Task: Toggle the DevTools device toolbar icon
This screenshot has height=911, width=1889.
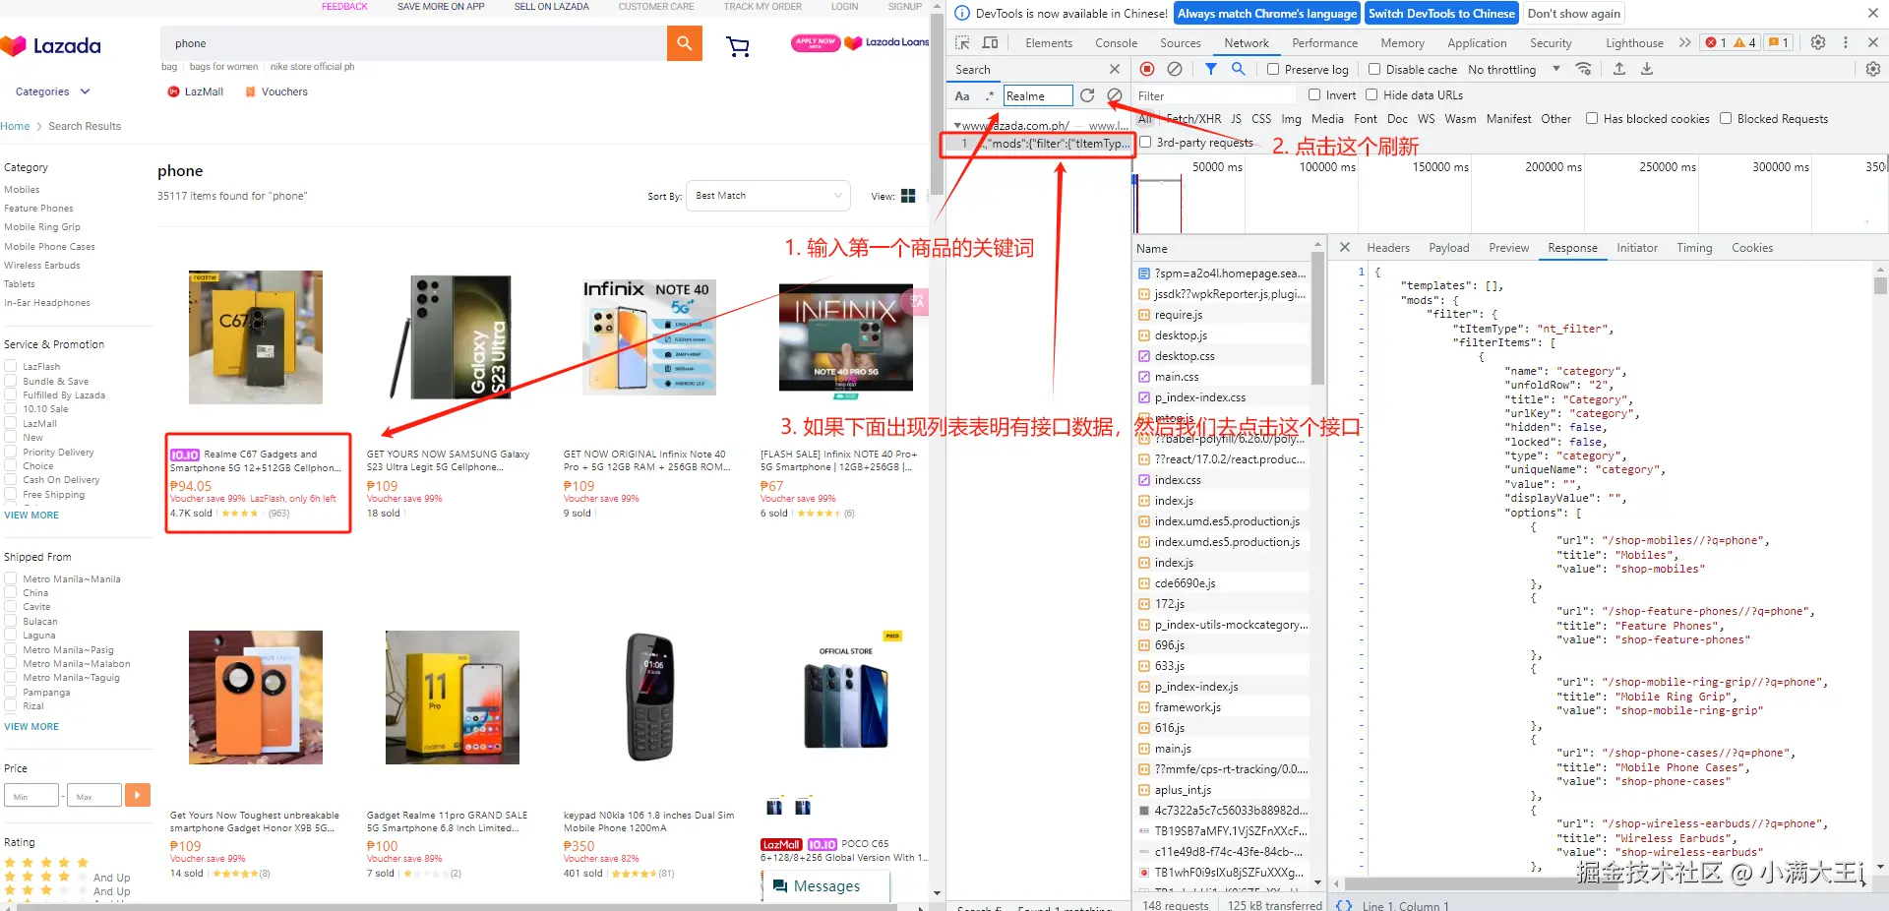Action: [x=990, y=42]
